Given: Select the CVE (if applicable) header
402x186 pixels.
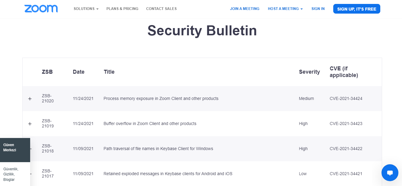Looking at the screenshot, I should tap(344, 72).
